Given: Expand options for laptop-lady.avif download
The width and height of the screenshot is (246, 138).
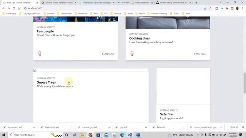Looking at the screenshot, I should pos(34,127).
